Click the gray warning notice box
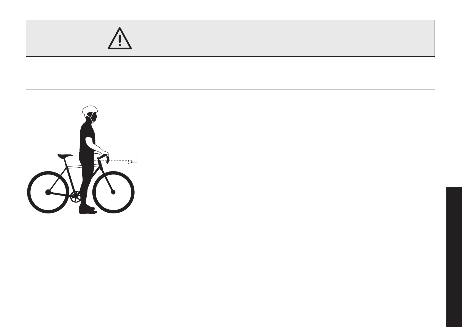 coord(231,38)
